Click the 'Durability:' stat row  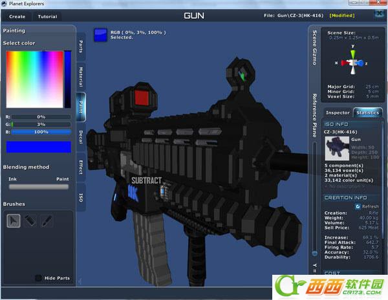(352, 257)
